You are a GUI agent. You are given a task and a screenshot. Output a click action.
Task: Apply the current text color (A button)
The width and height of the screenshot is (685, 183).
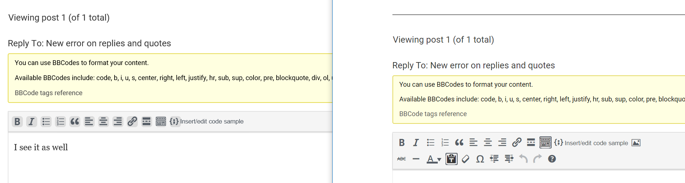tap(430, 159)
